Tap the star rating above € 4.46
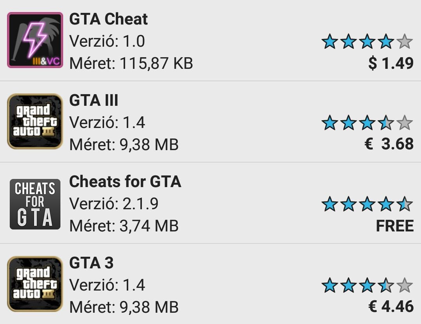The width and height of the screenshot is (421, 324). point(367,285)
